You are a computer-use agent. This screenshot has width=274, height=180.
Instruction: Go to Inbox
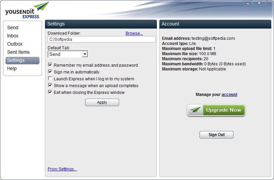pos(13,36)
